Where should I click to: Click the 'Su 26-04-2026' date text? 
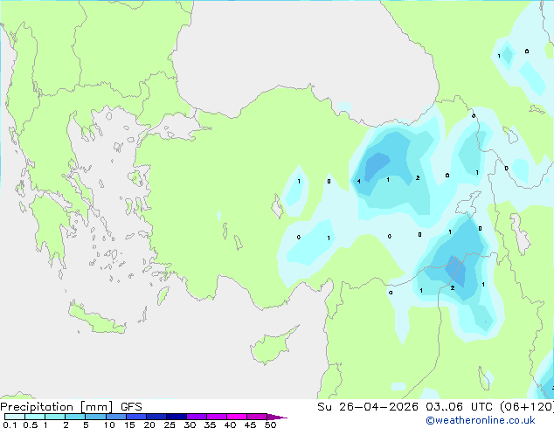coord(368,407)
